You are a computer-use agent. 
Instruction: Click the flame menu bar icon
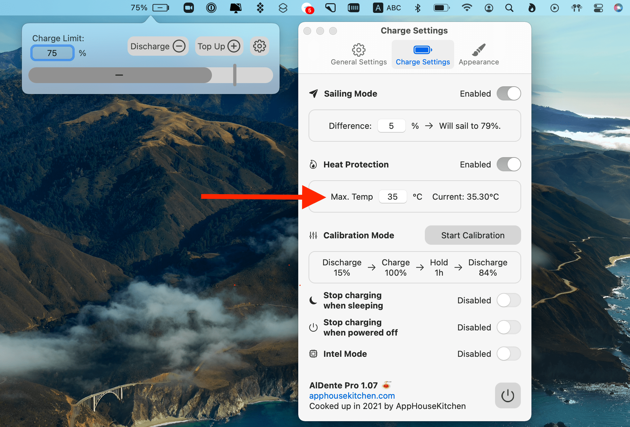(x=532, y=8)
